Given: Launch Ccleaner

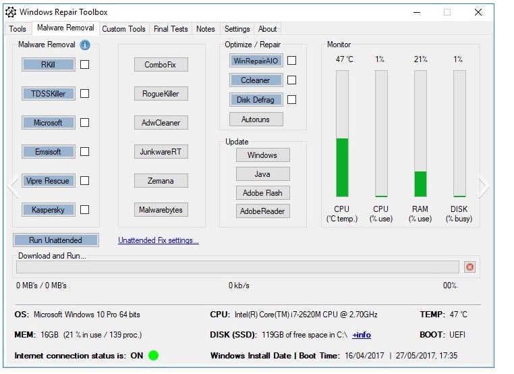Looking at the screenshot, I should point(256,80).
